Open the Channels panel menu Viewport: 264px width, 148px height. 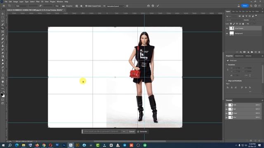tap(262, 100)
